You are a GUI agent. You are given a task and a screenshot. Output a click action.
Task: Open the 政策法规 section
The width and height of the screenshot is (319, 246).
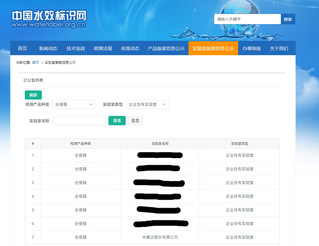click(x=103, y=48)
